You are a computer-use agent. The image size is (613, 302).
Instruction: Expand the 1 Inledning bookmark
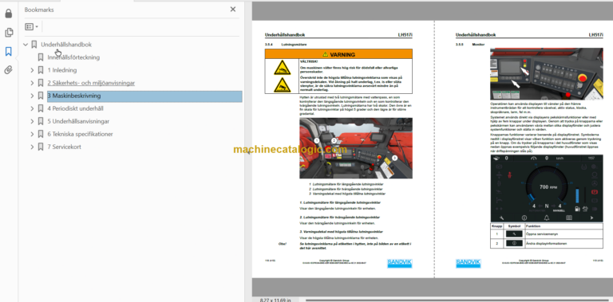pos(32,70)
